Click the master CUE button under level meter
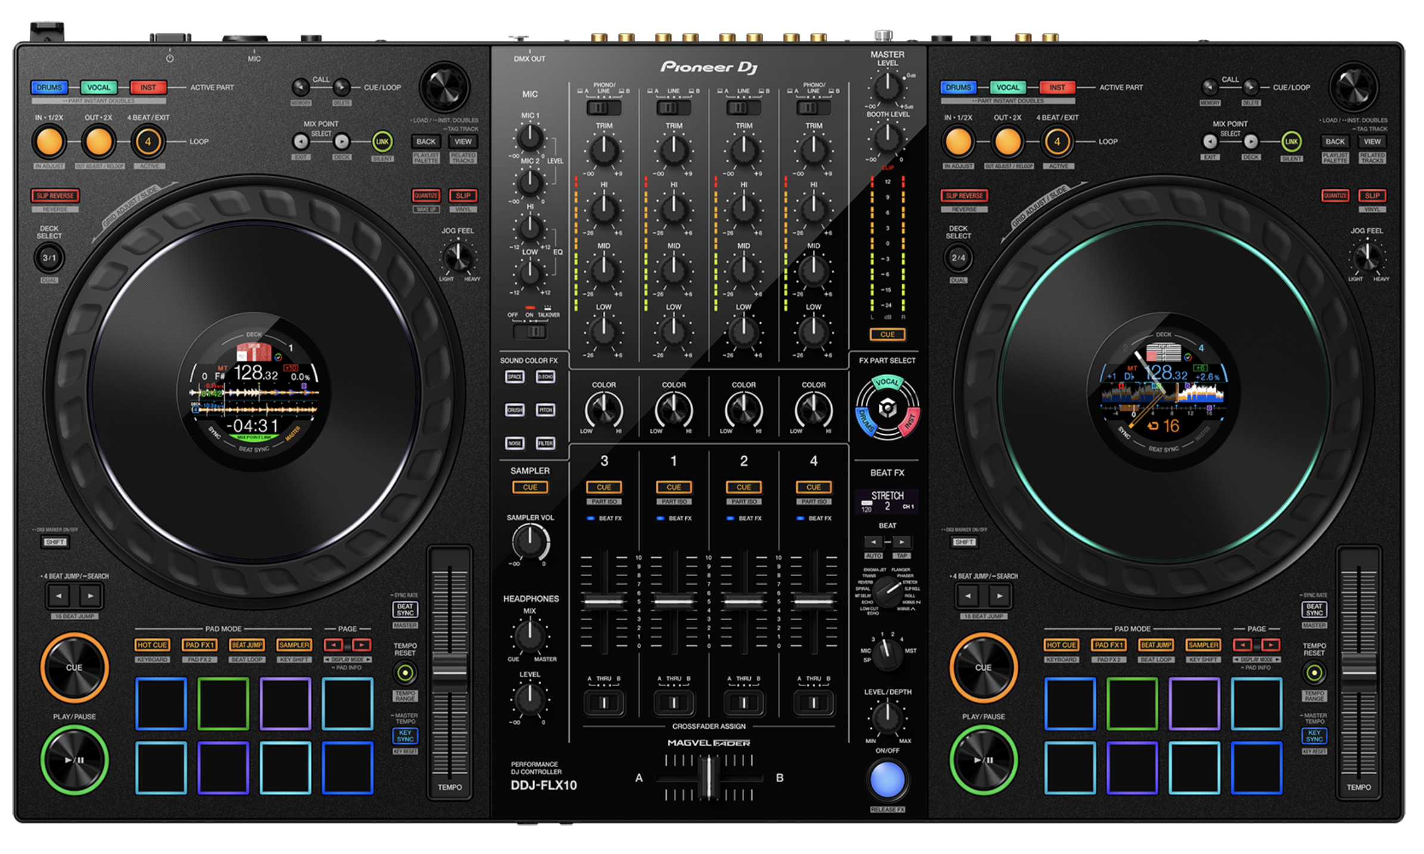Viewport: 1424px width, 854px height. pos(887,335)
